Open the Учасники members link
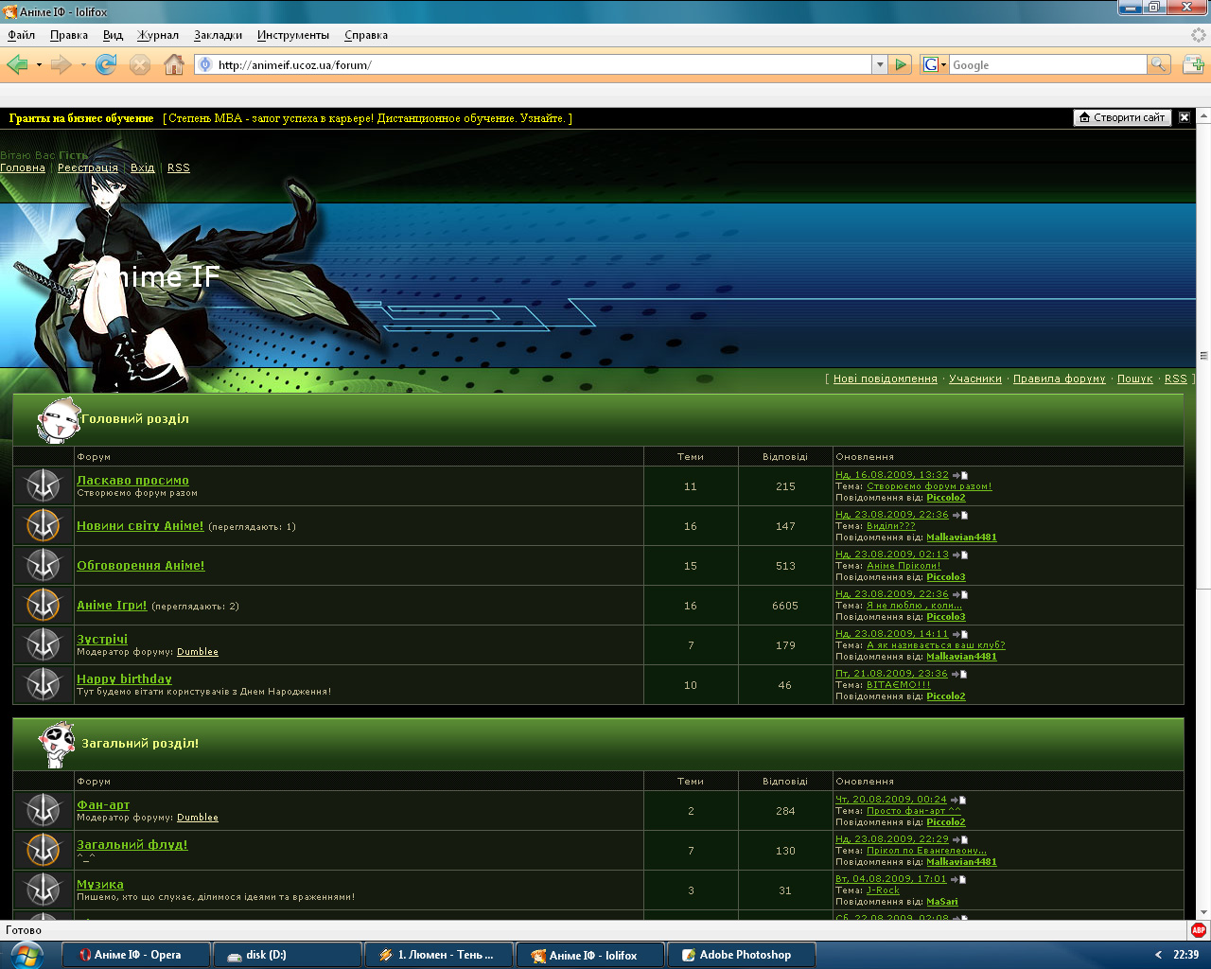 pyautogui.click(x=975, y=379)
